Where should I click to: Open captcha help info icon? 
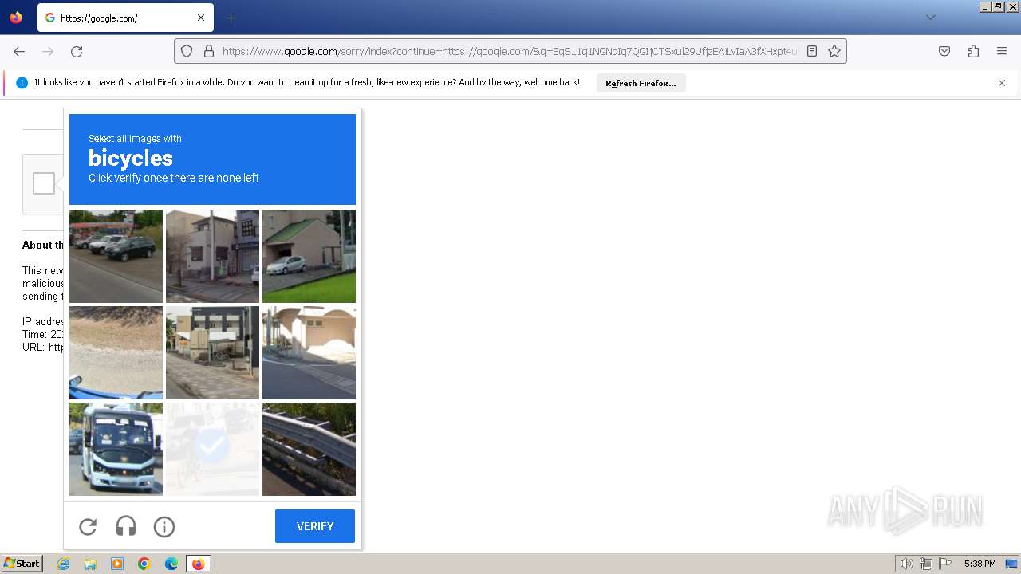coord(164,526)
